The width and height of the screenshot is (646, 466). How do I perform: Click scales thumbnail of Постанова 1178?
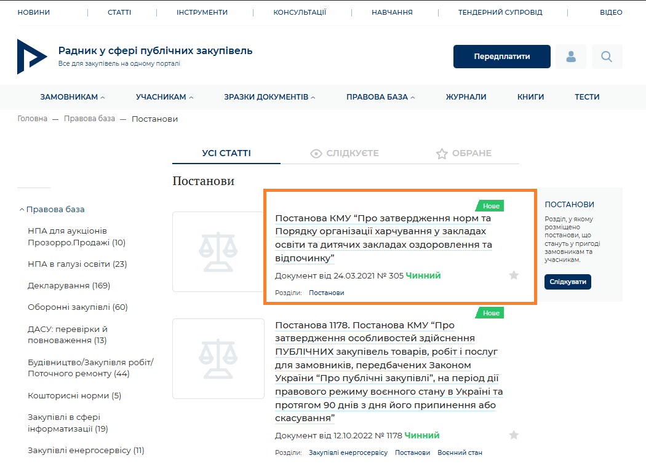[x=218, y=358]
